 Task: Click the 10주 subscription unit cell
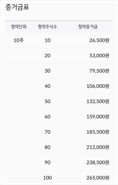click(x=19, y=40)
